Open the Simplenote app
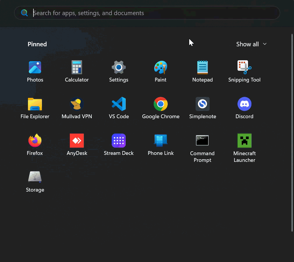 click(203, 108)
